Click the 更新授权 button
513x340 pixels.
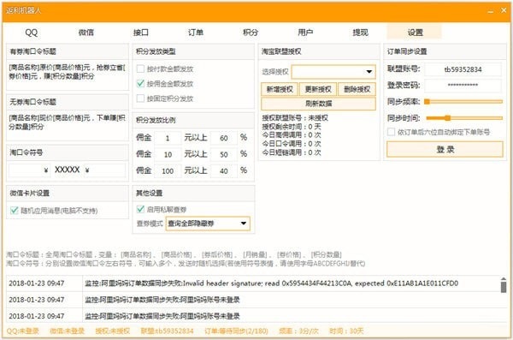[318, 89]
